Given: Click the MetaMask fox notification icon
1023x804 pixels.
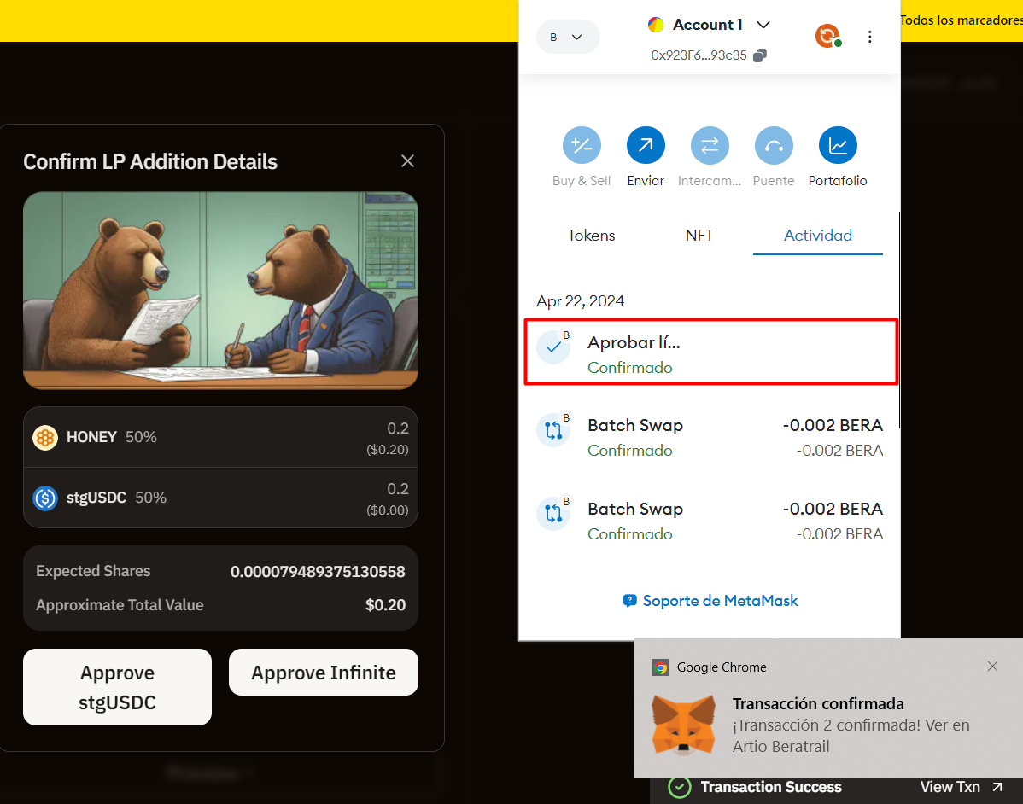Looking at the screenshot, I should 684,725.
